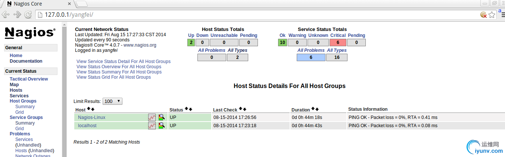
Task: Open Tactical Overview in sidebar
Action: tap(29, 79)
